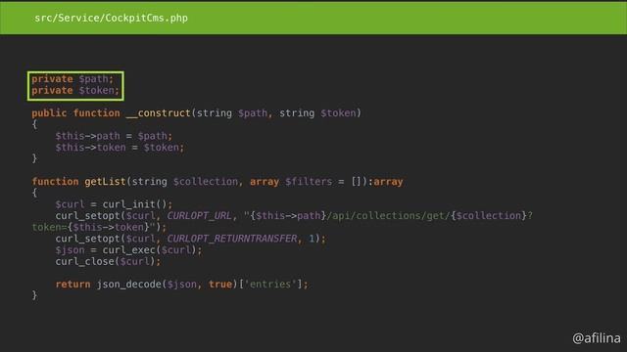Click the json_decode function call
Viewport: 627px width, 352px height.
(x=128, y=285)
